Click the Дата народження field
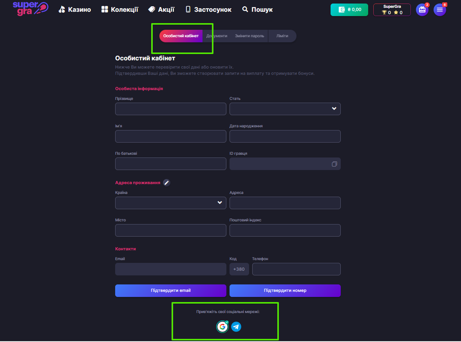 [285, 136]
